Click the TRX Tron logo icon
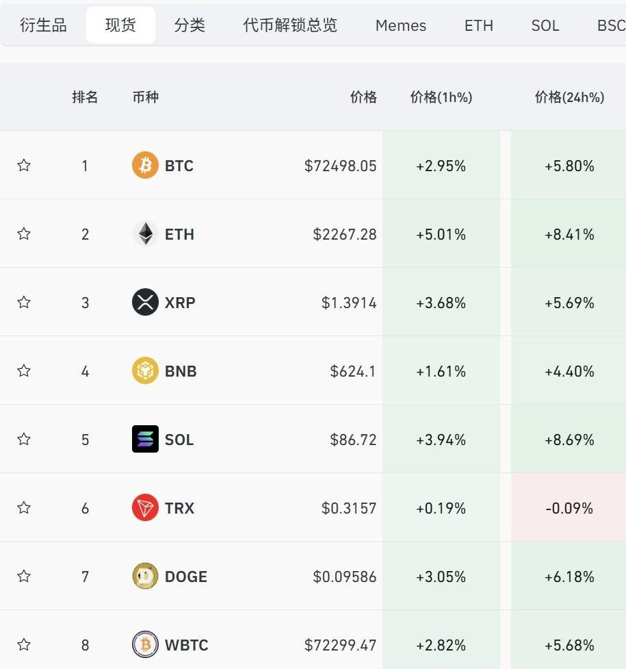626x669 pixels. (144, 507)
